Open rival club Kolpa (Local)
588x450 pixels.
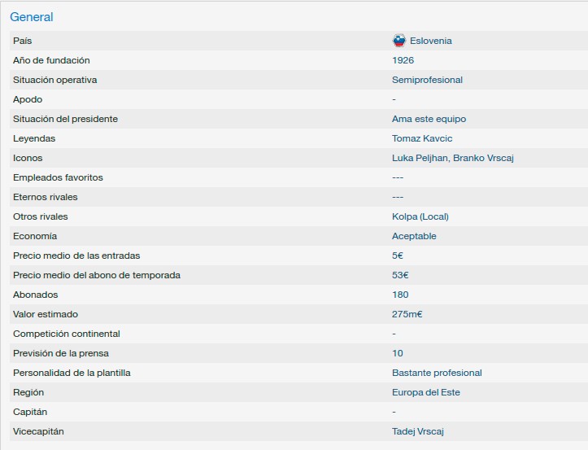click(x=420, y=216)
